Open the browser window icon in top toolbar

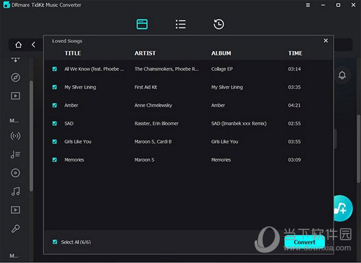click(142, 25)
